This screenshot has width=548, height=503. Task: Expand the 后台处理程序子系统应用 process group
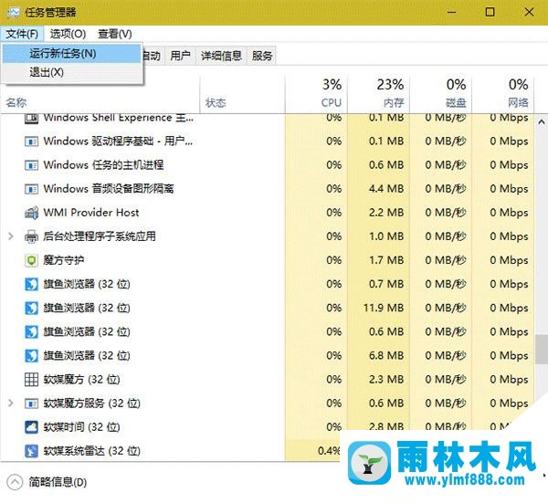pyautogui.click(x=11, y=236)
